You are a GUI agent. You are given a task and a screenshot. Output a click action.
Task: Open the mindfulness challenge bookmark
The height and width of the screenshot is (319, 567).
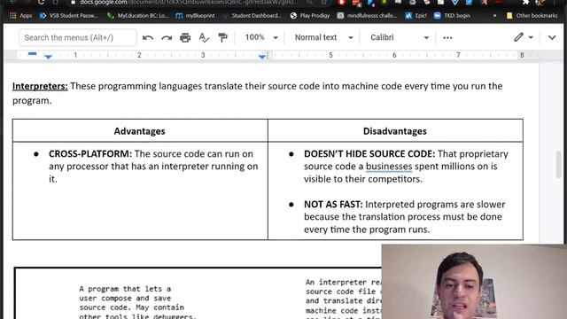367,16
